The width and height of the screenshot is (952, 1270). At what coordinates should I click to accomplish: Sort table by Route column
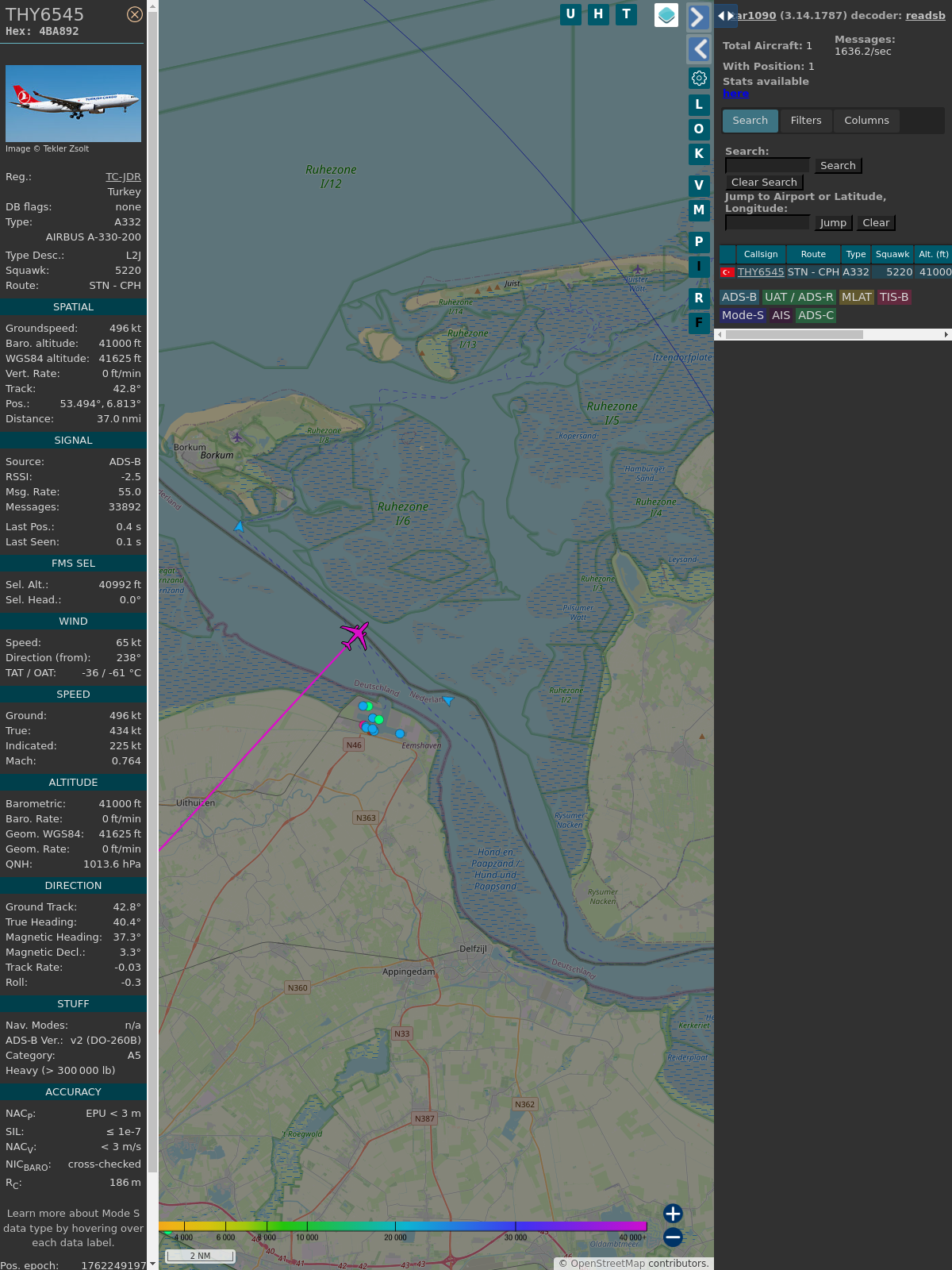click(813, 254)
